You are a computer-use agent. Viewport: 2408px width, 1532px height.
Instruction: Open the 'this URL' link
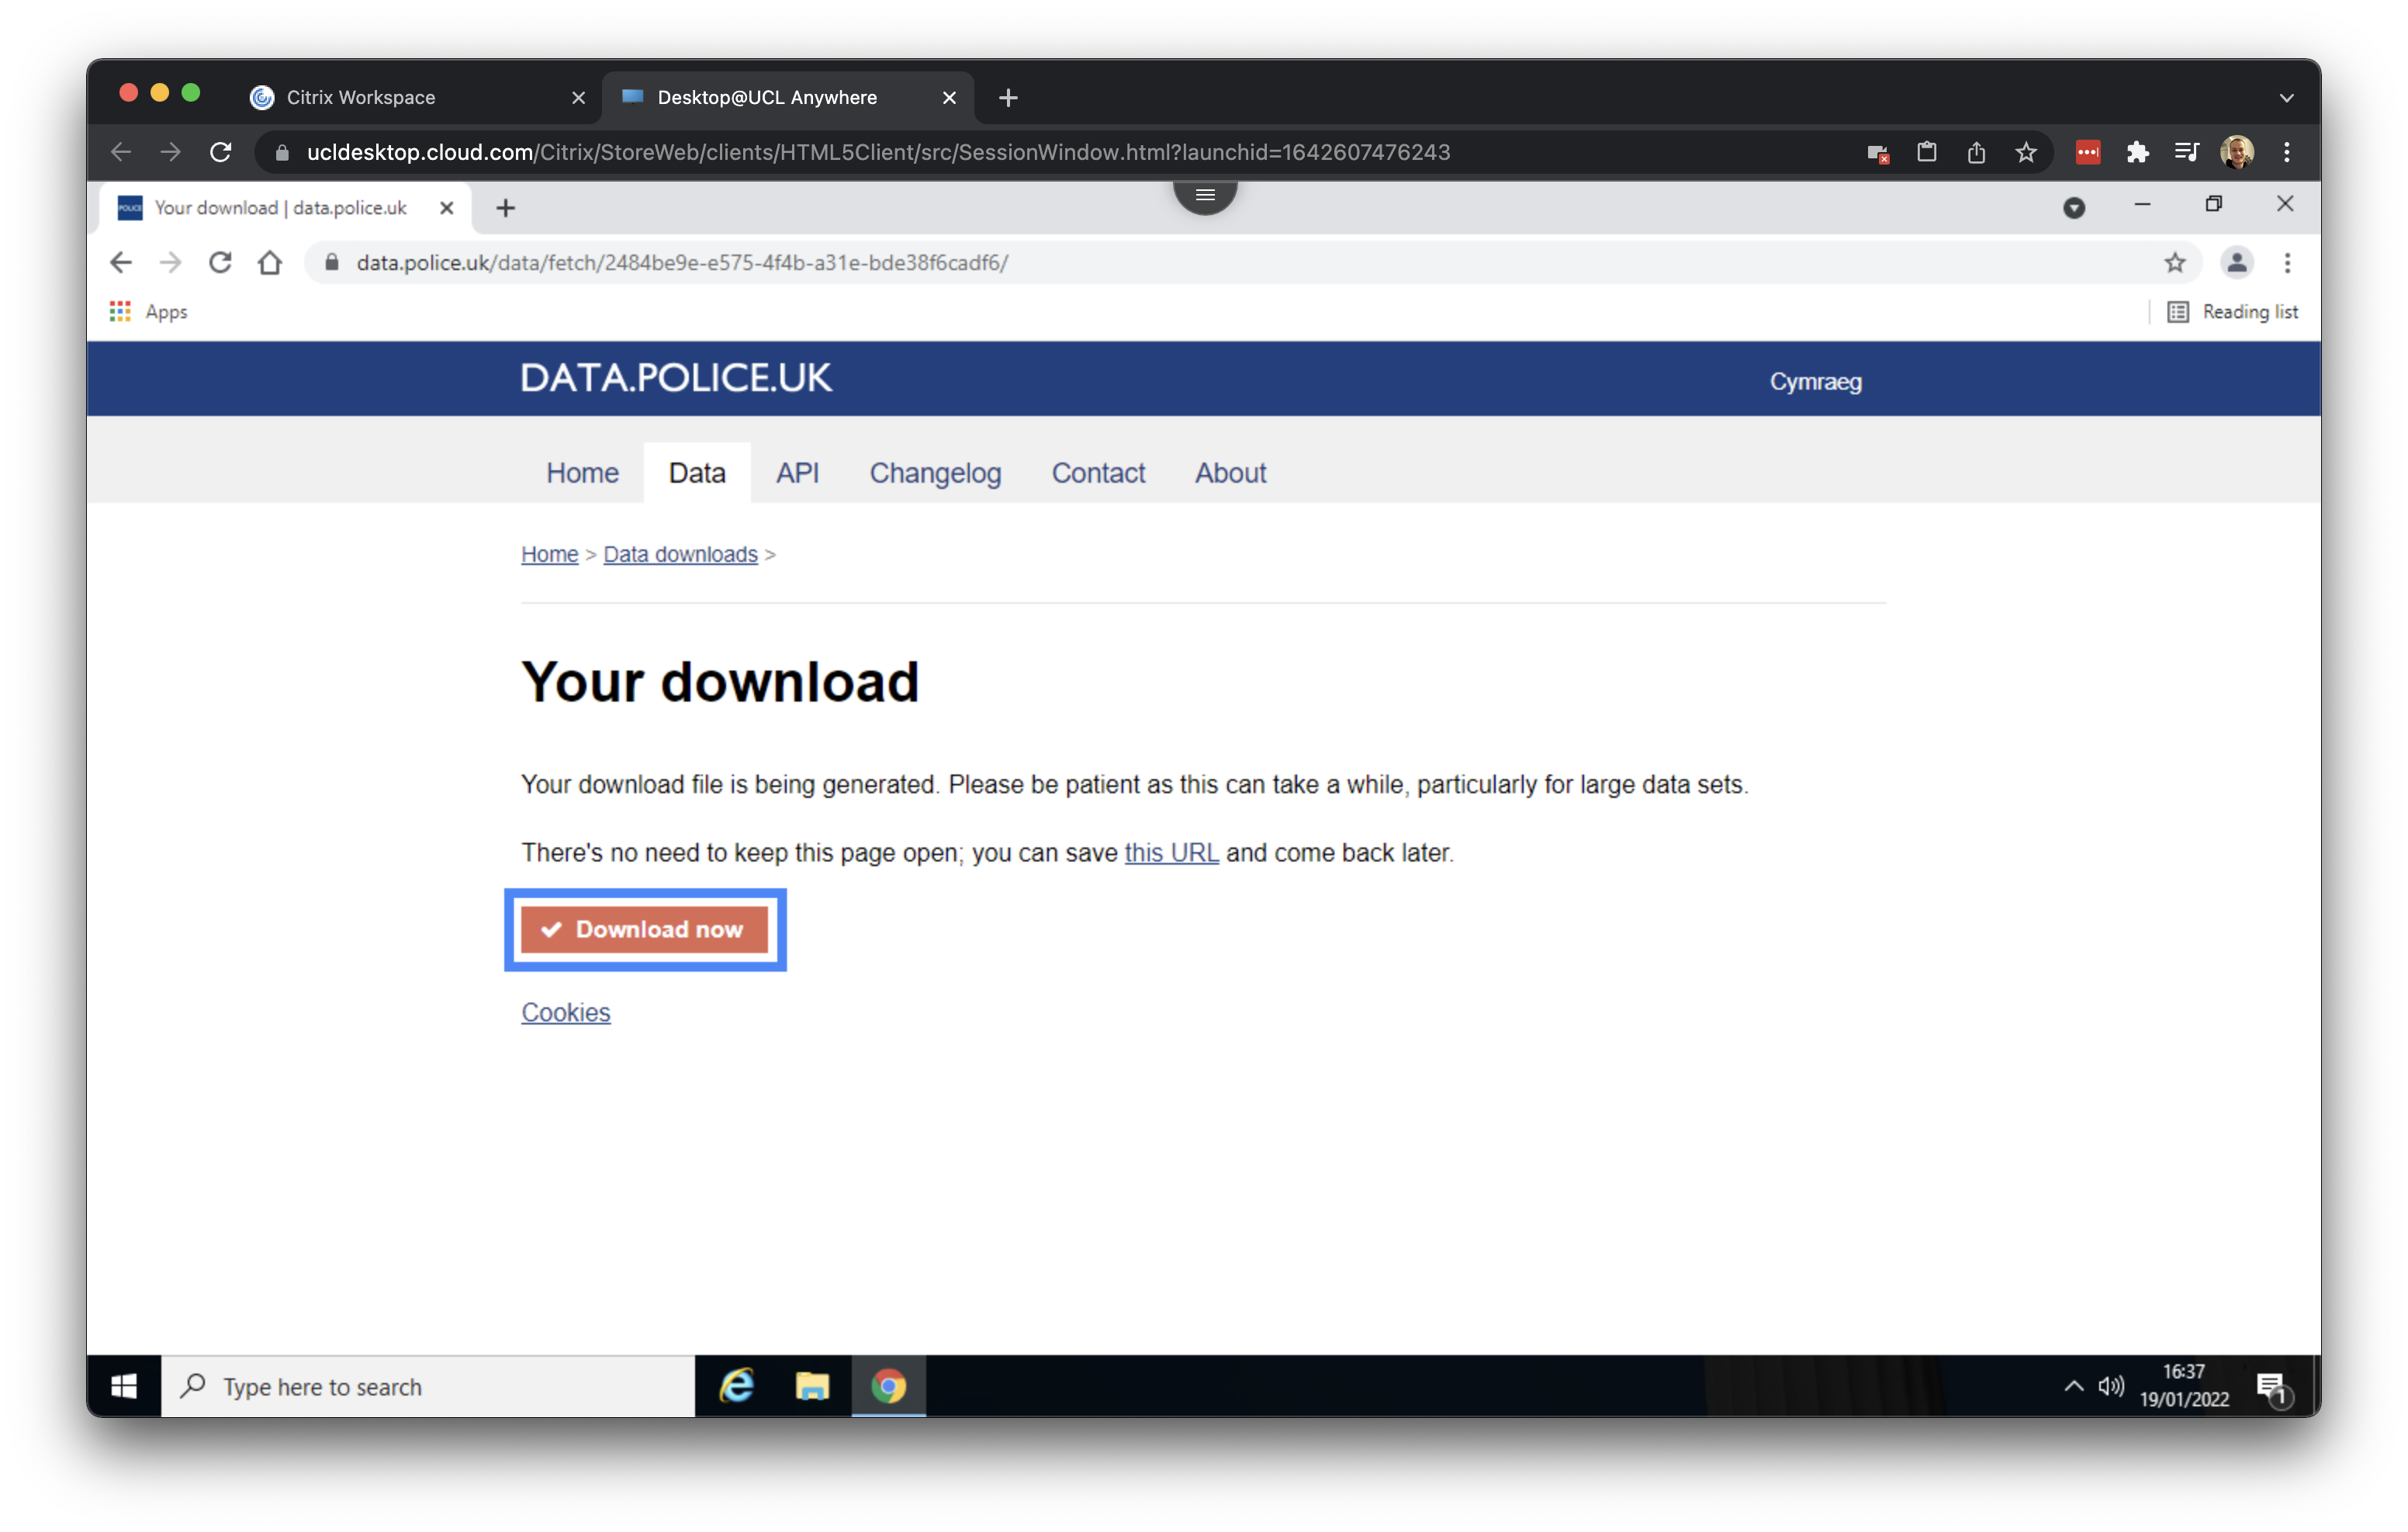[x=1170, y=853]
